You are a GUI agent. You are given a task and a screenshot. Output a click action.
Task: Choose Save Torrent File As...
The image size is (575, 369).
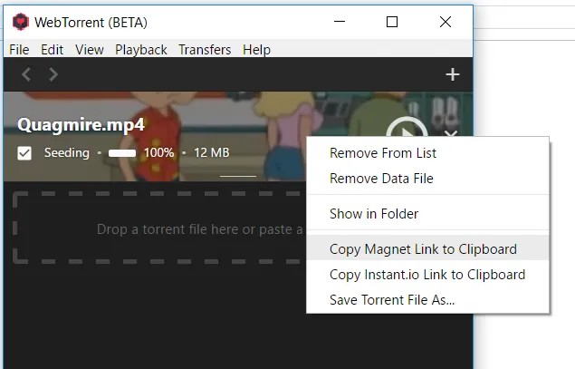[428, 299]
